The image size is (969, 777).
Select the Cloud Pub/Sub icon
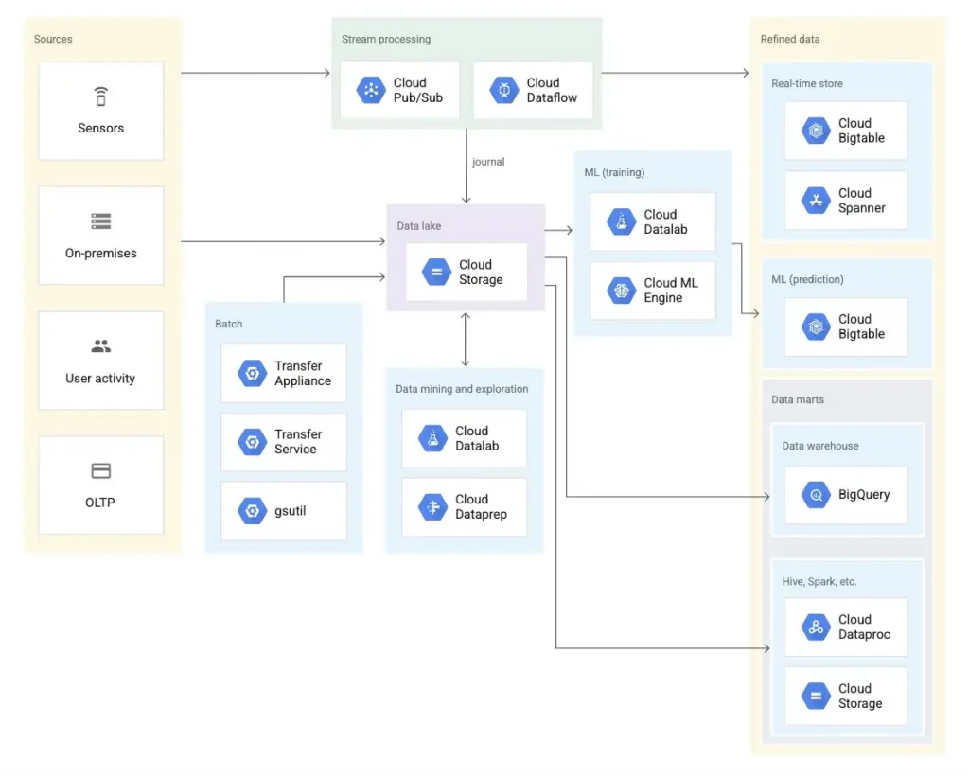tap(369, 90)
